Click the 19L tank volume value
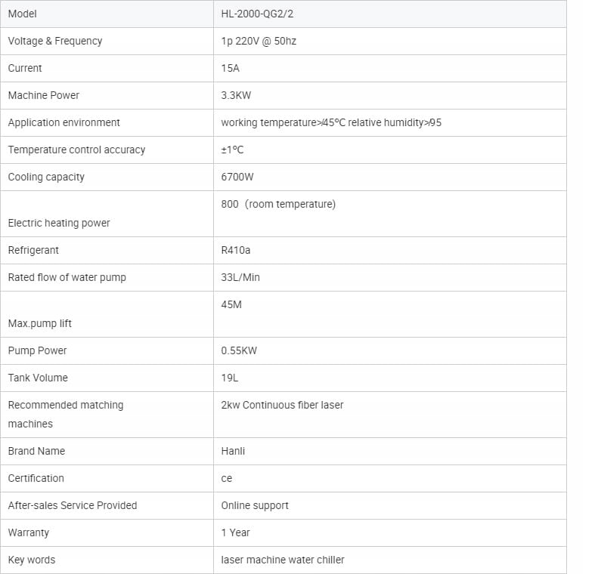 (229, 378)
